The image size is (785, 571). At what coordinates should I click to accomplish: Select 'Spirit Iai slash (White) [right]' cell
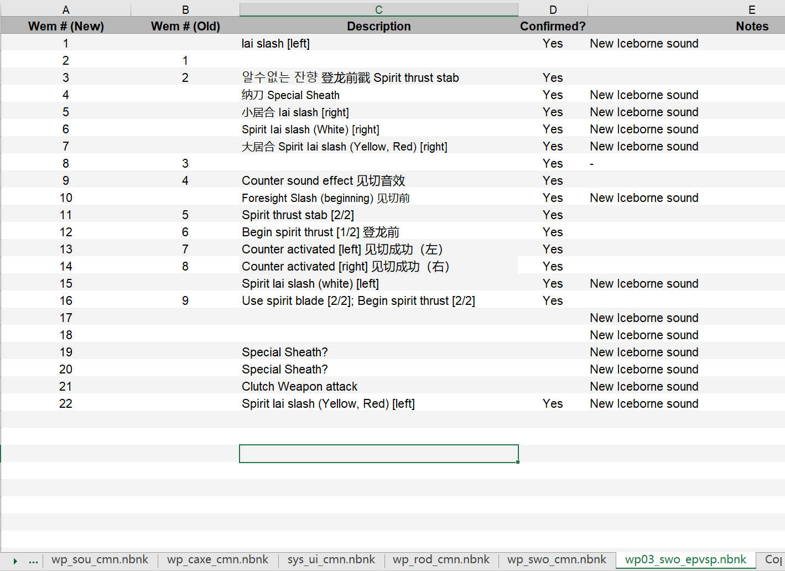click(378, 129)
